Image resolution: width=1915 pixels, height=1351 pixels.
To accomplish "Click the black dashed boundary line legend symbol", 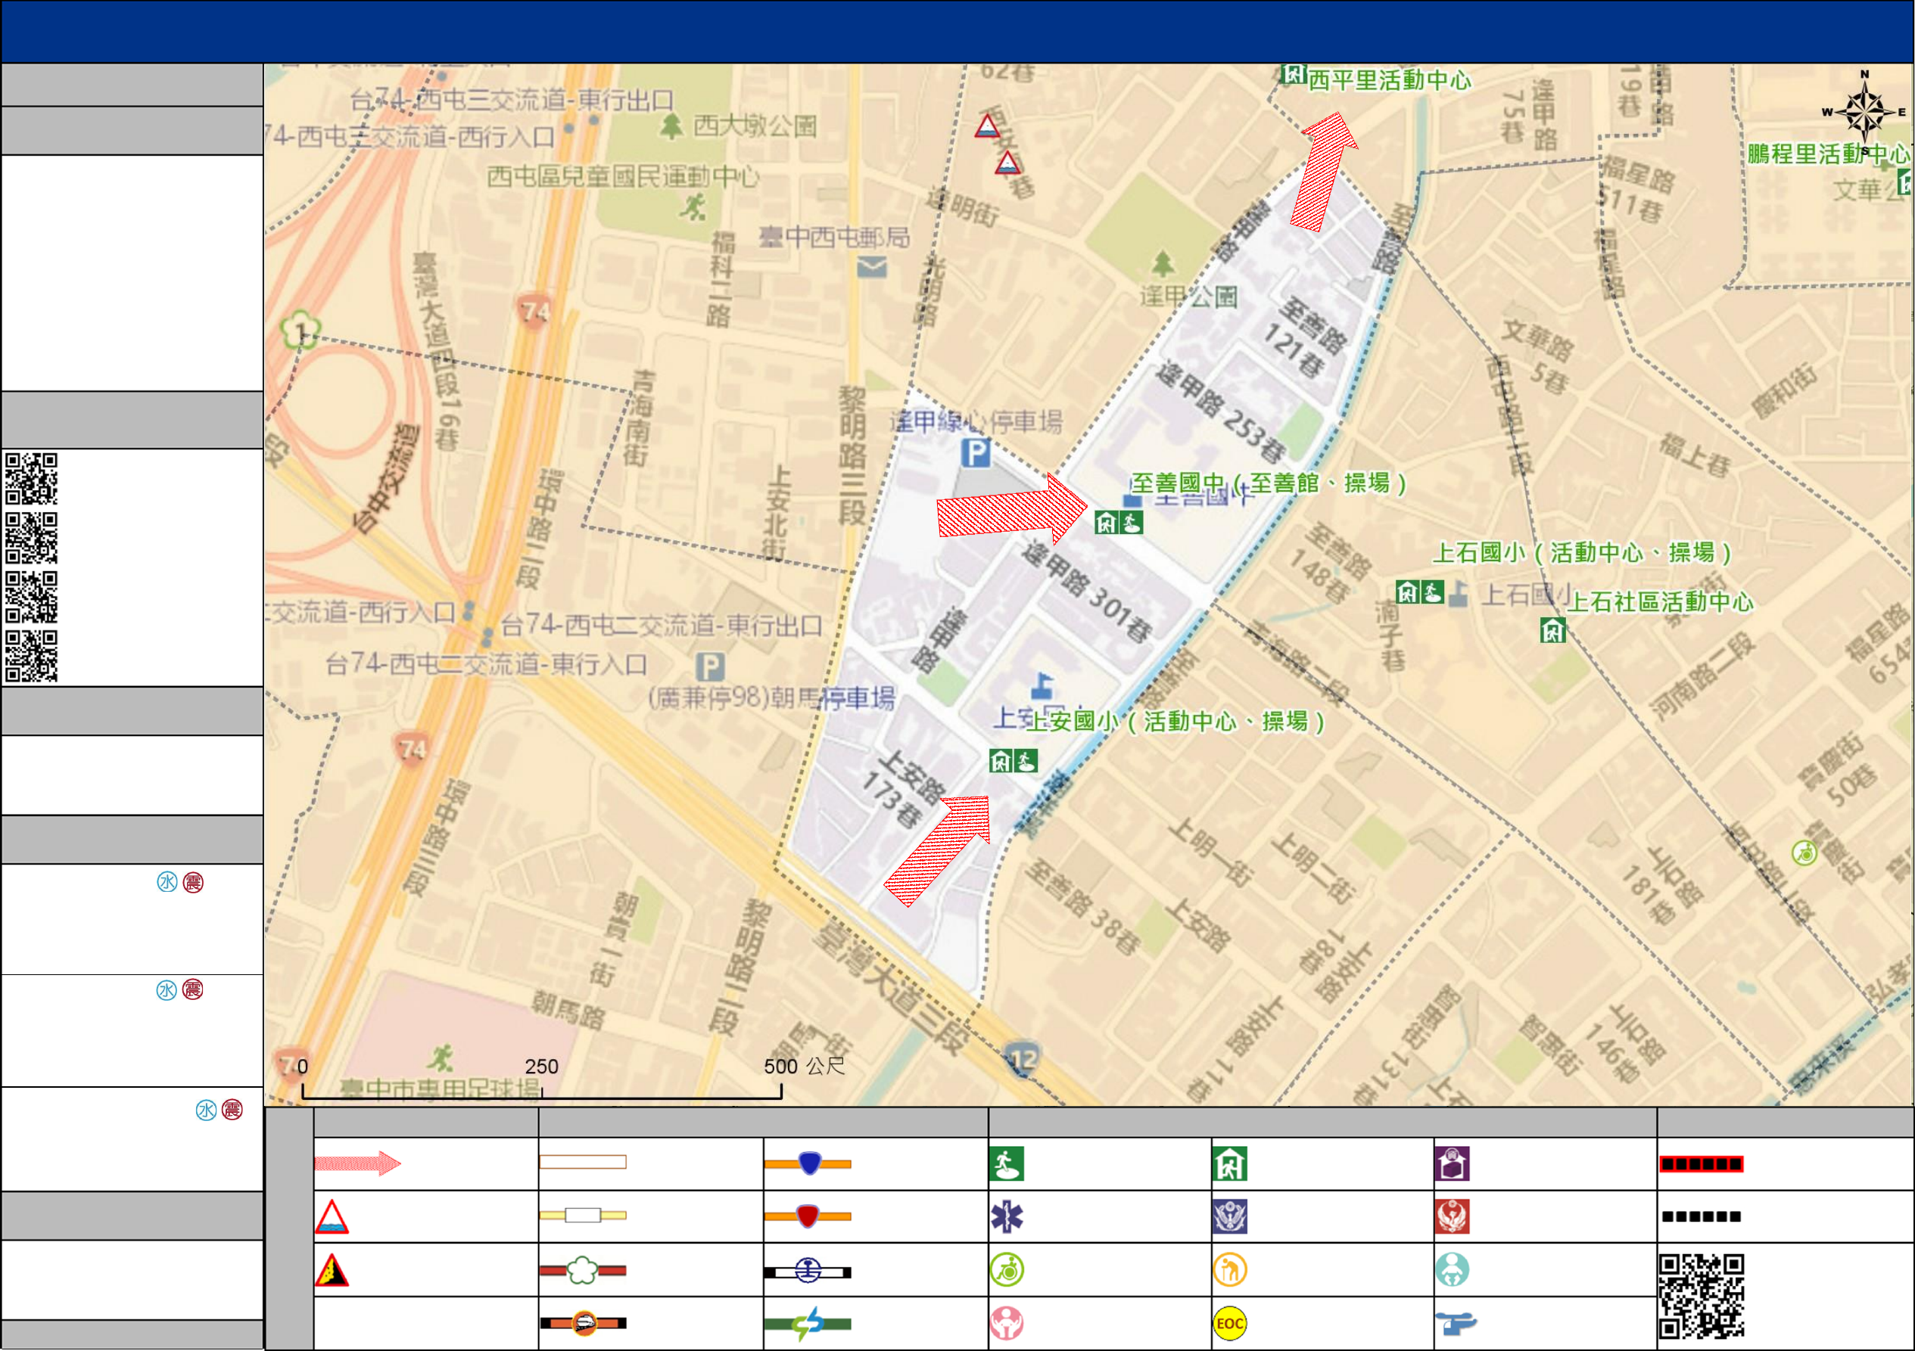I will coord(1701,1217).
